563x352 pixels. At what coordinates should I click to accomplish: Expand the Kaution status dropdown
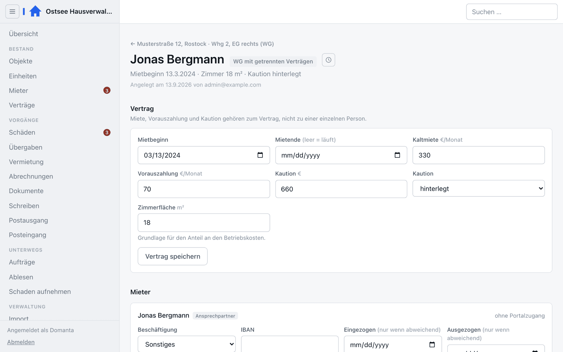[x=479, y=189]
